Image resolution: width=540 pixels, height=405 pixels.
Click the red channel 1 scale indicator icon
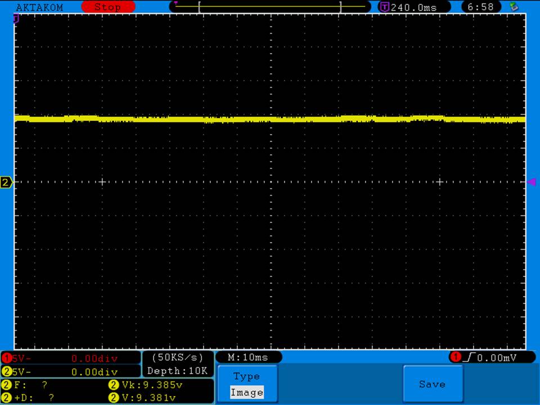pos(6,358)
